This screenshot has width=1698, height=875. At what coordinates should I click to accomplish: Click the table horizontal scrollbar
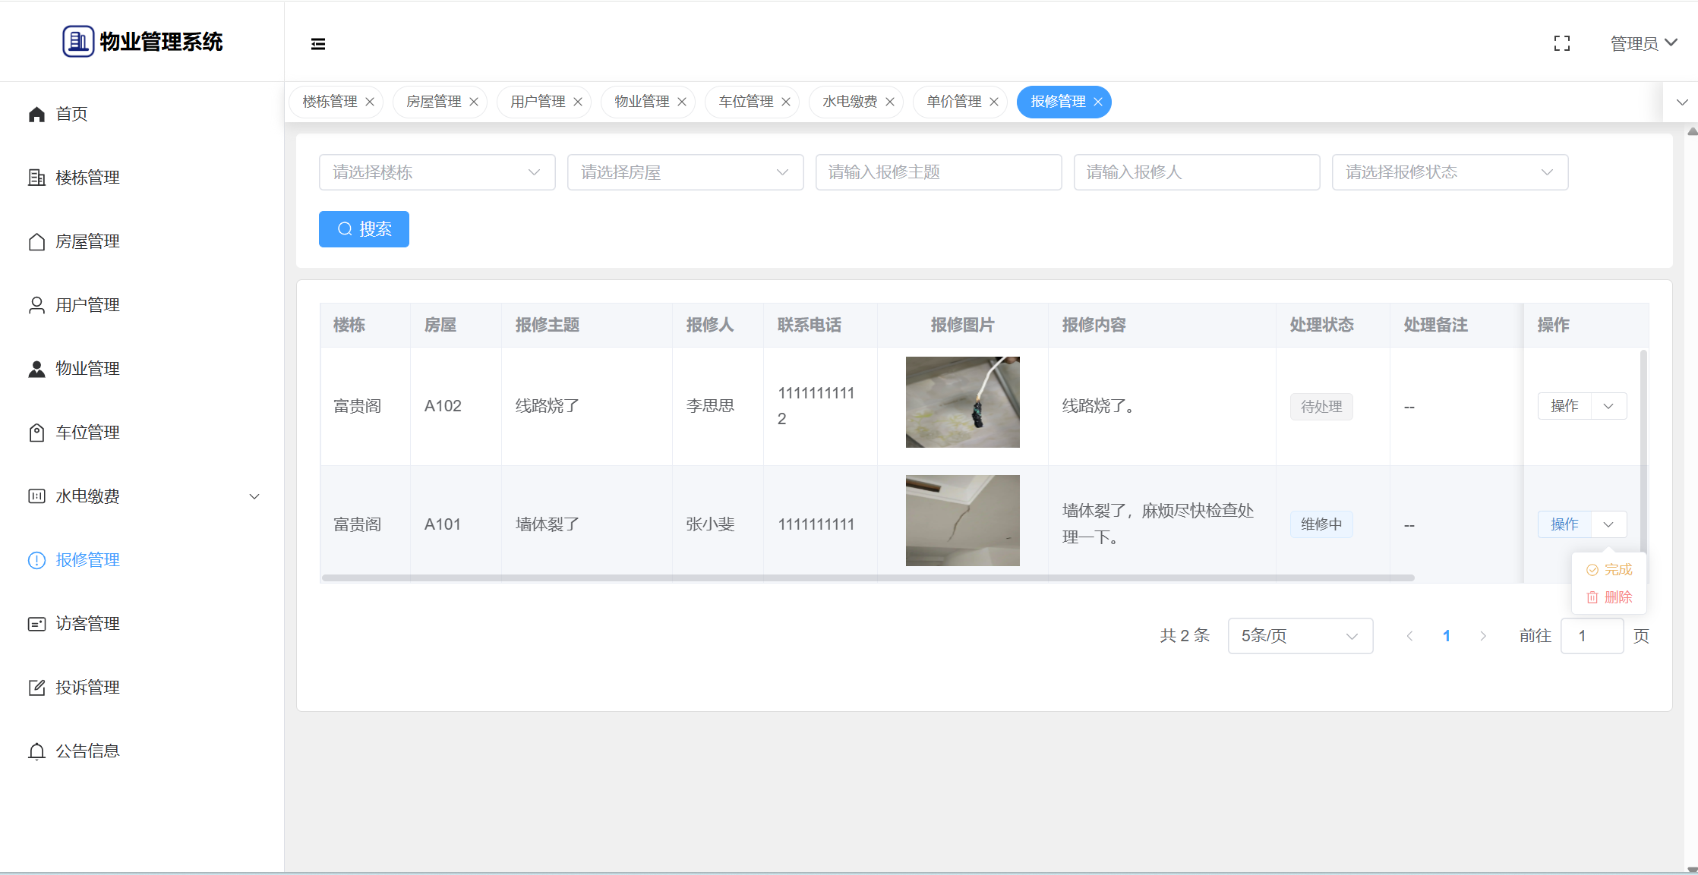pyautogui.click(x=867, y=578)
